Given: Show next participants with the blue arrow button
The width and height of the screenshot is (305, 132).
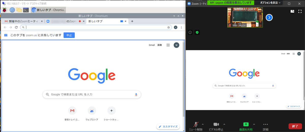Looking at the screenshot, I should pyautogui.click(x=269, y=17).
